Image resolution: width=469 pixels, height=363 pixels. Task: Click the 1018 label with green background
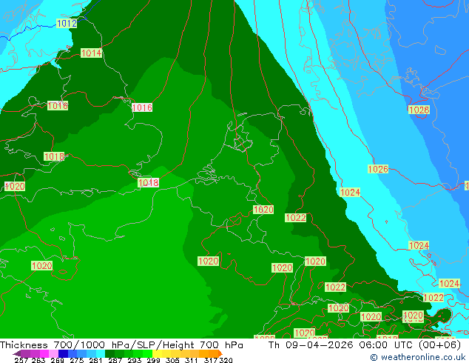54,156
